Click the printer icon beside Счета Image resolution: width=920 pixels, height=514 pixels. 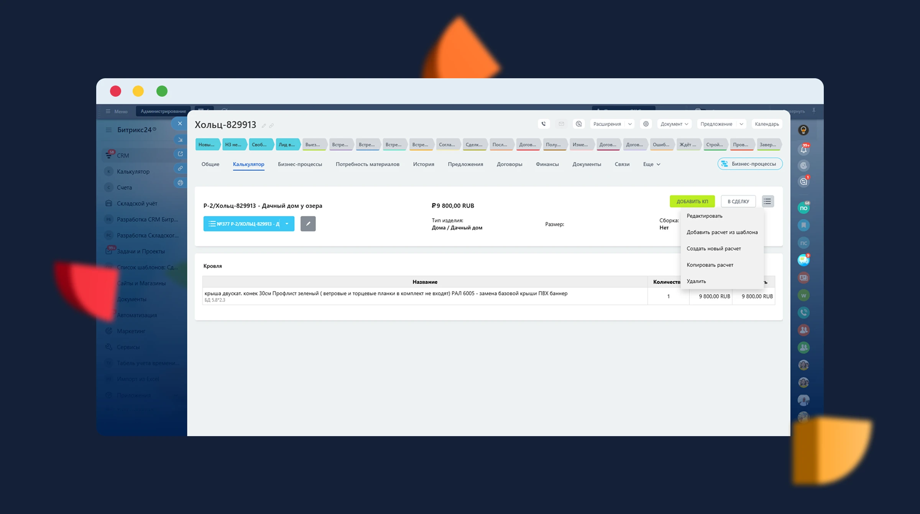pyautogui.click(x=180, y=183)
